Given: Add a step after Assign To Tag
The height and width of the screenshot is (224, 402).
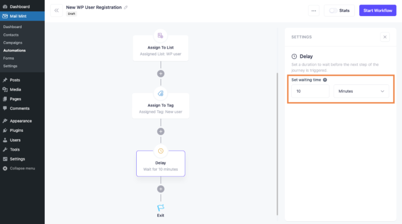Looking at the screenshot, I should 161,131.
